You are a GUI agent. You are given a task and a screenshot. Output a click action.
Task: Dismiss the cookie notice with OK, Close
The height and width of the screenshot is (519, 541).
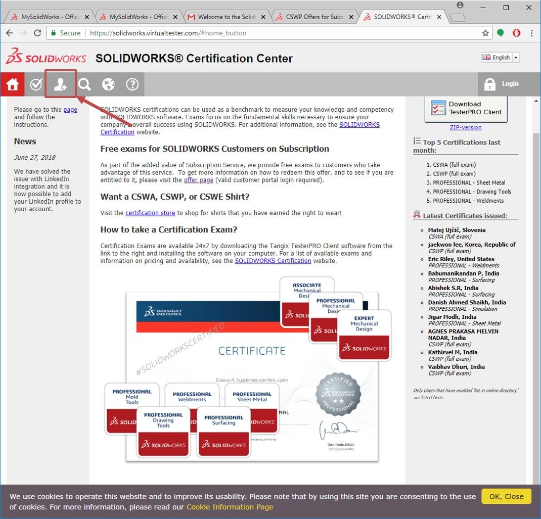click(506, 496)
